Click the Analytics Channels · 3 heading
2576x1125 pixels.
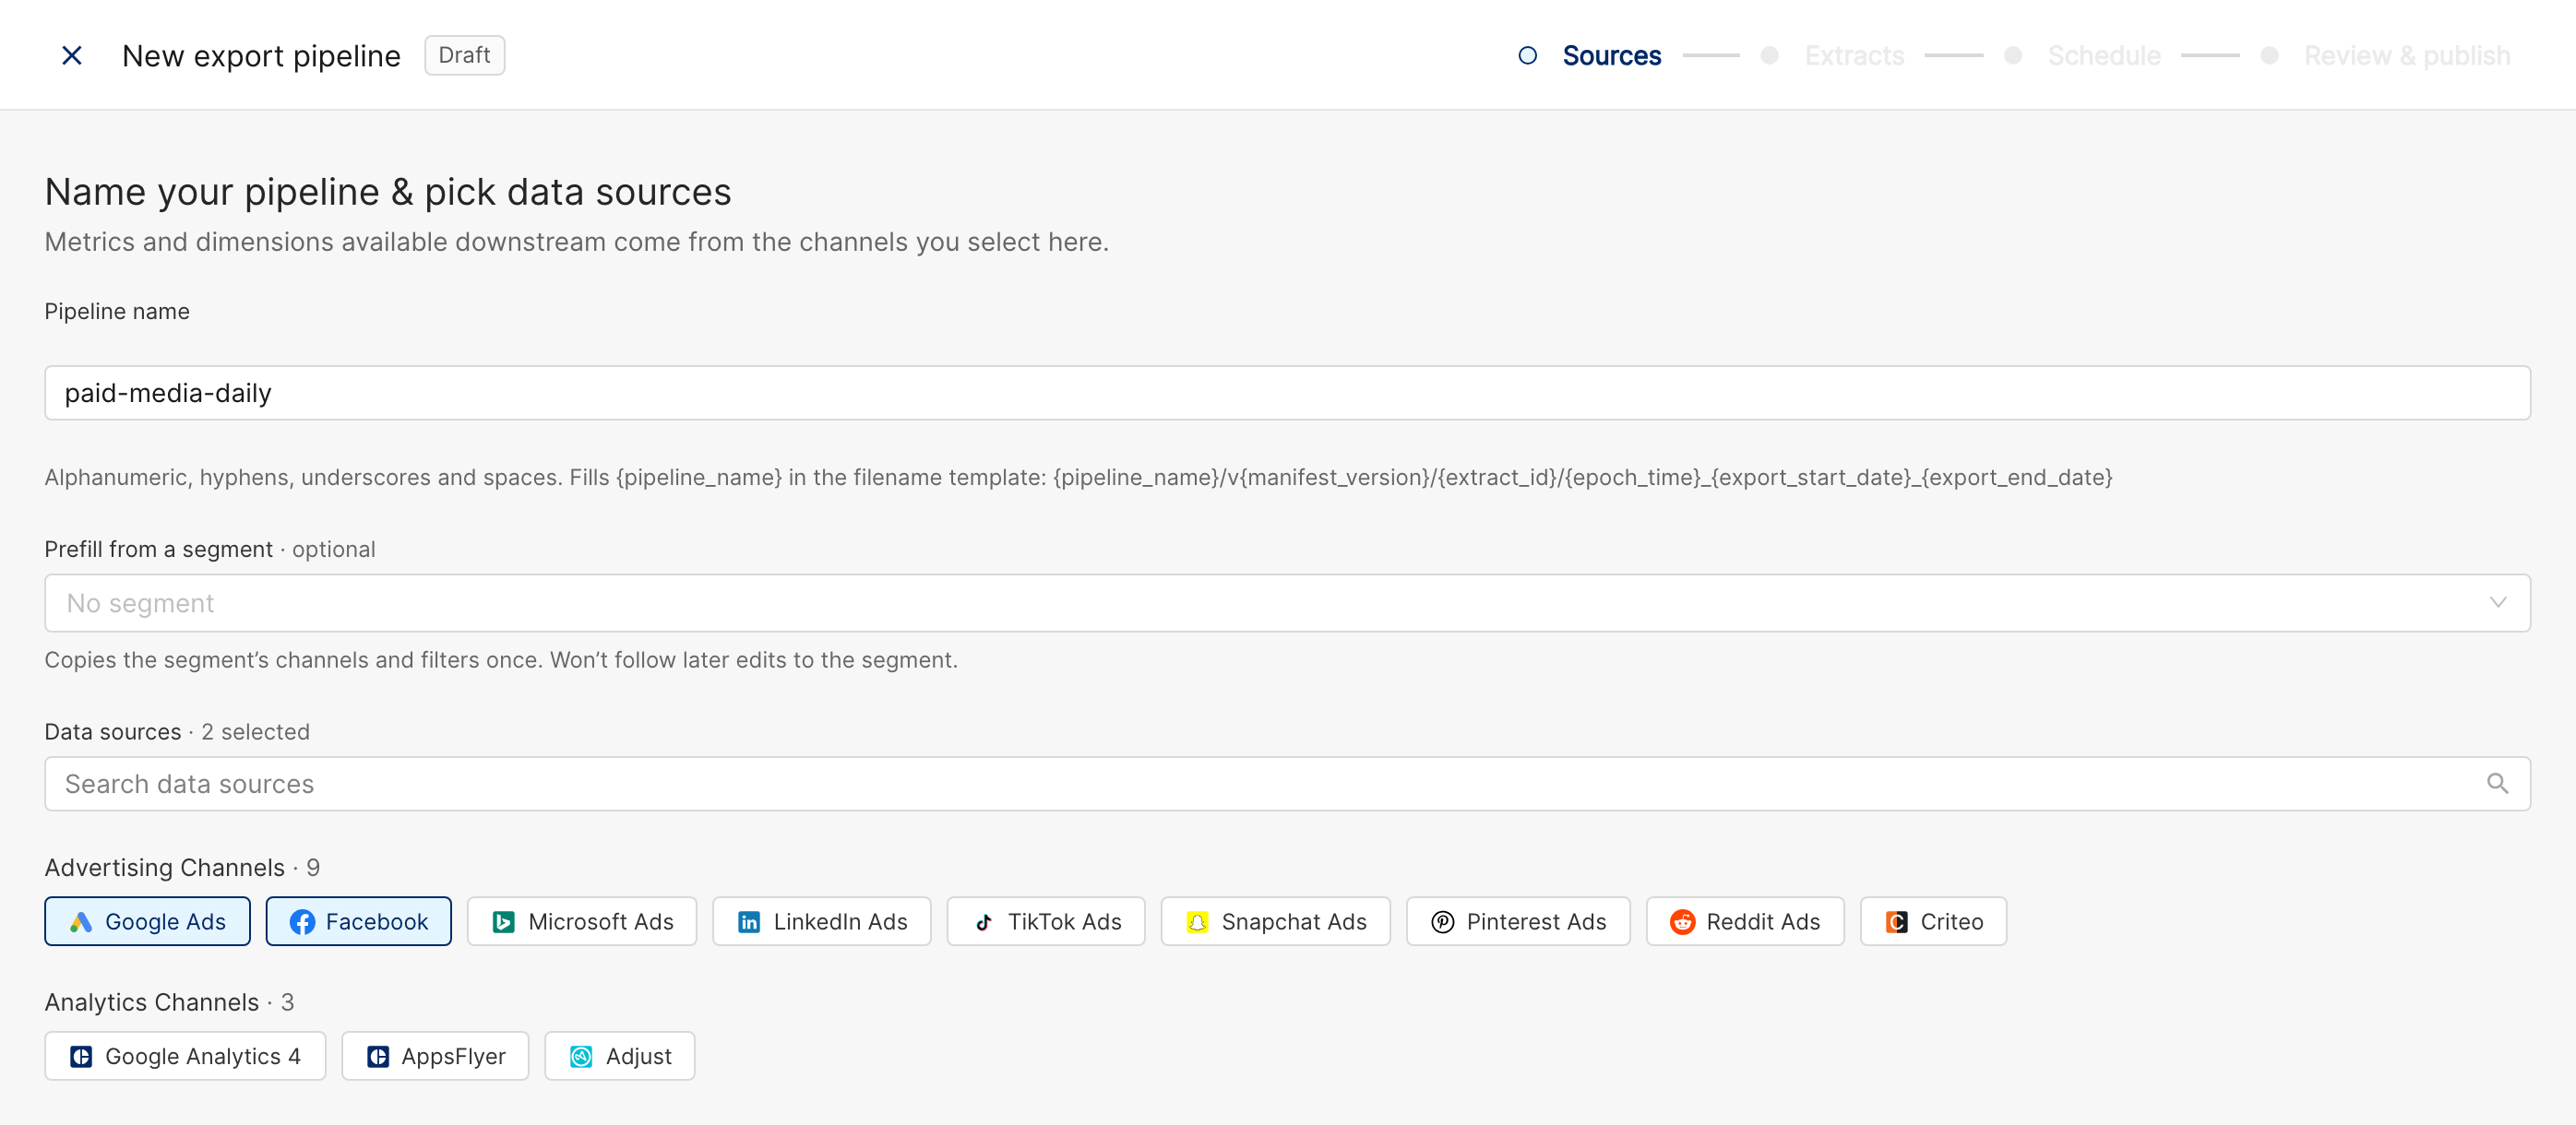click(169, 1002)
